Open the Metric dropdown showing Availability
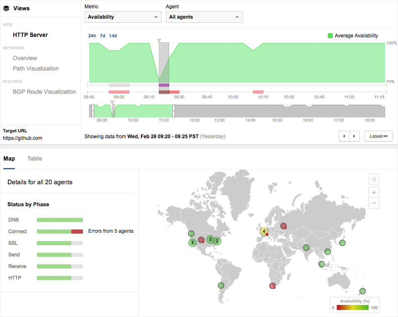 point(123,17)
